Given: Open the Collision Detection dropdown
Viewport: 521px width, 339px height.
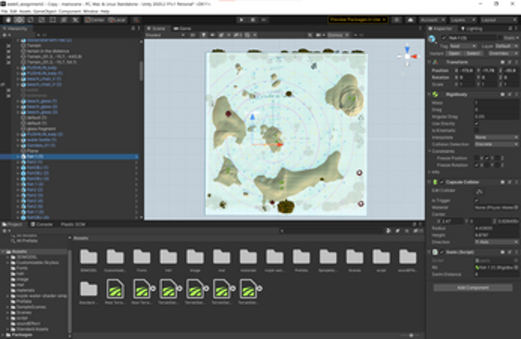Looking at the screenshot, I should 496,144.
